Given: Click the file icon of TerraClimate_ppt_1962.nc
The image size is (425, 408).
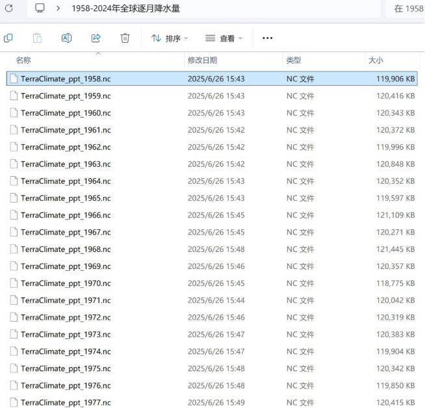Looking at the screenshot, I should click(x=14, y=147).
